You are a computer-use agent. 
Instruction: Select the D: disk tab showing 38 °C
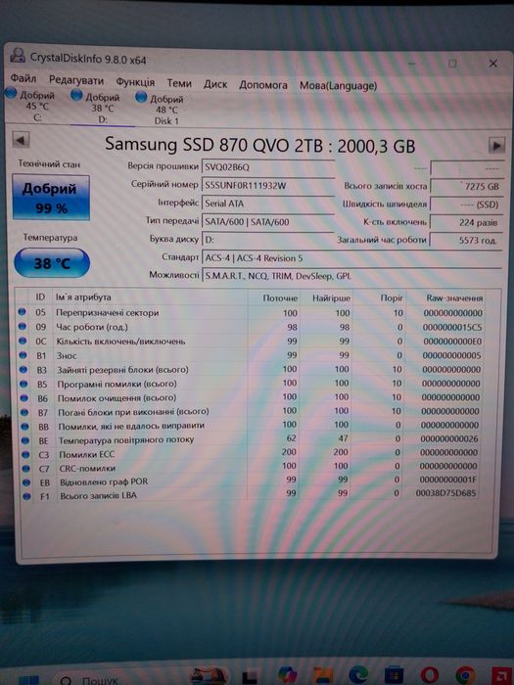click(96, 108)
